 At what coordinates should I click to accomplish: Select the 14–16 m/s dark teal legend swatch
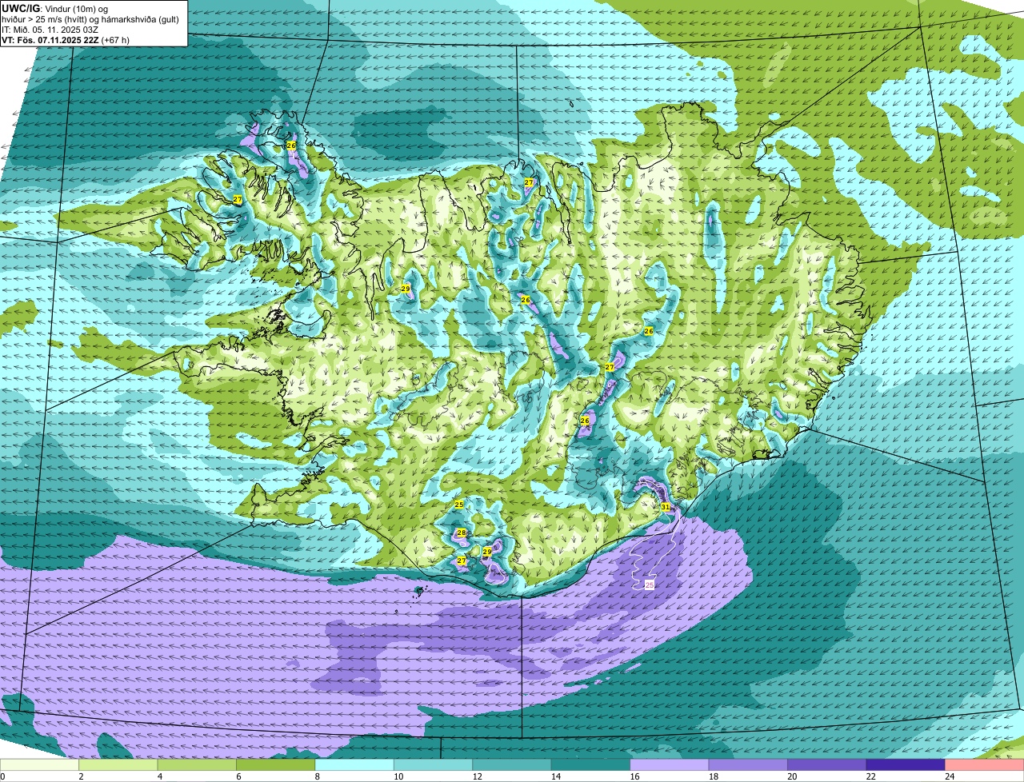pos(591,764)
